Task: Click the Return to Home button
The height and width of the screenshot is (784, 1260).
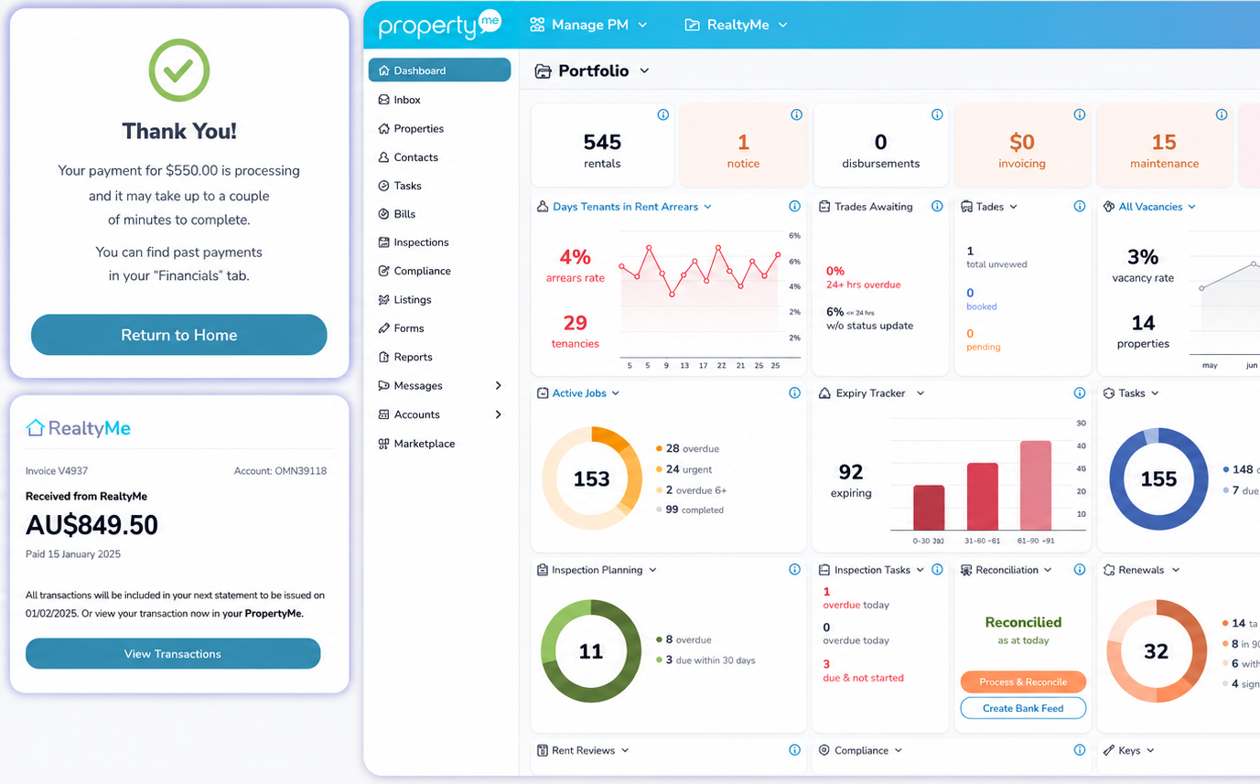Action: click(179, 335)
